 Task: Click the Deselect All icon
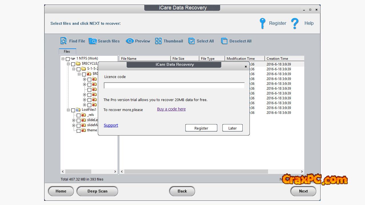[224, 41]
